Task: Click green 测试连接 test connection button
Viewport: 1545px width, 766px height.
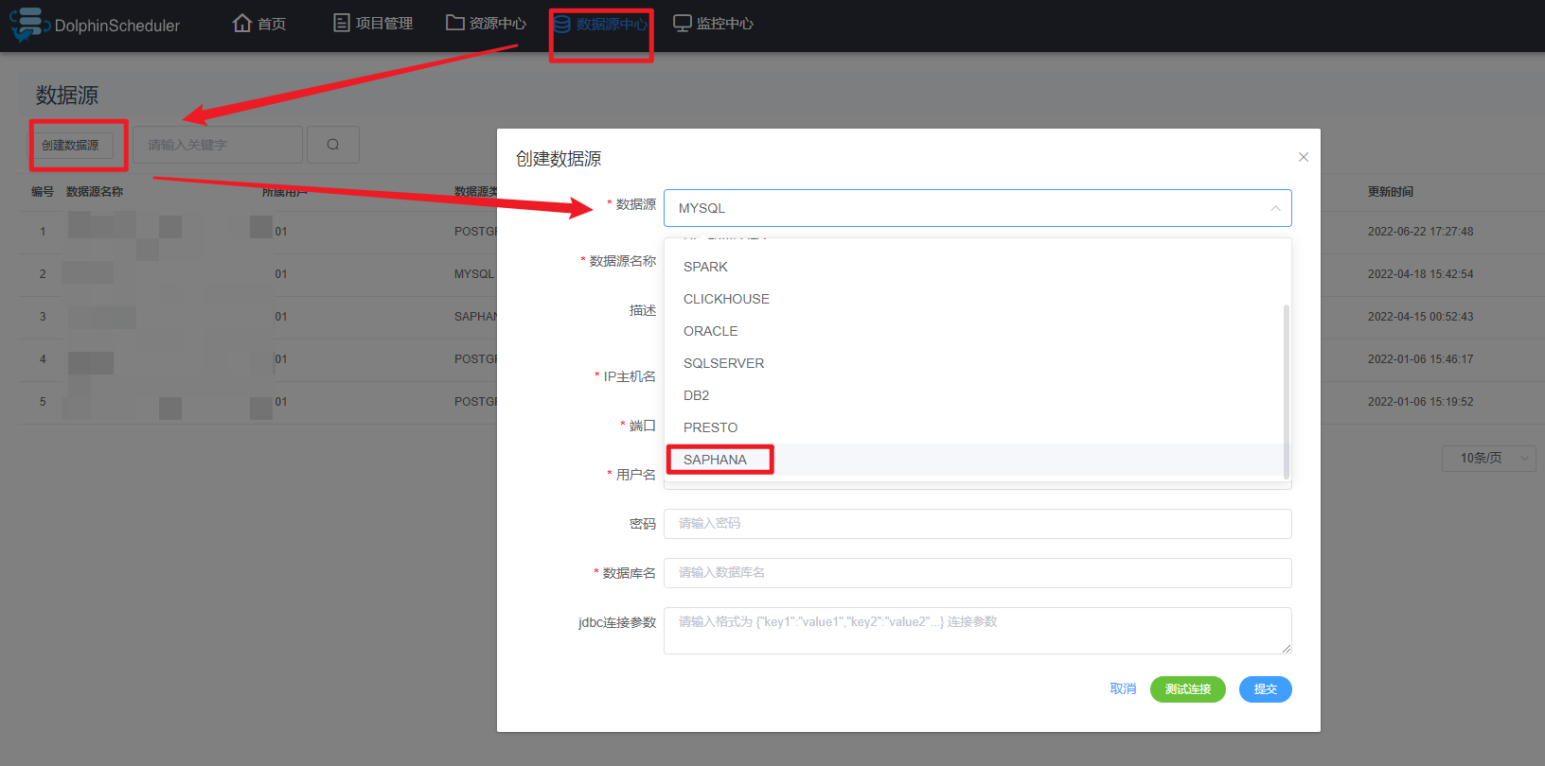Action: pos(1188,689)
